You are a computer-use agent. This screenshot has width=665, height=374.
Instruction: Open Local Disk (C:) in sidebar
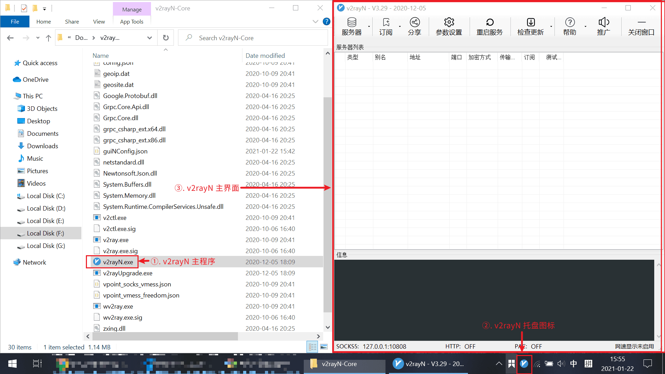[x=46, y=196]
